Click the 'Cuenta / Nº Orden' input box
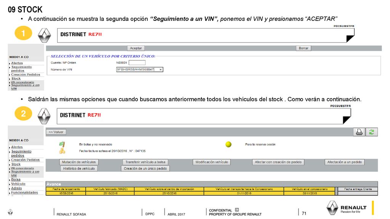Image resolution: width=390 pixels, height=219 pixels. [137, 63]
